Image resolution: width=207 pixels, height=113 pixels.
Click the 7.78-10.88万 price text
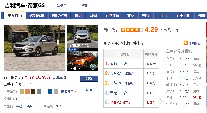(x=38, y=77)
